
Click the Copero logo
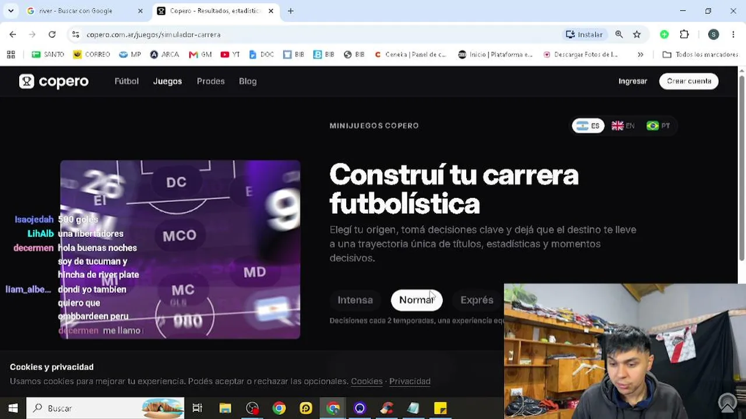coord(54,81)
